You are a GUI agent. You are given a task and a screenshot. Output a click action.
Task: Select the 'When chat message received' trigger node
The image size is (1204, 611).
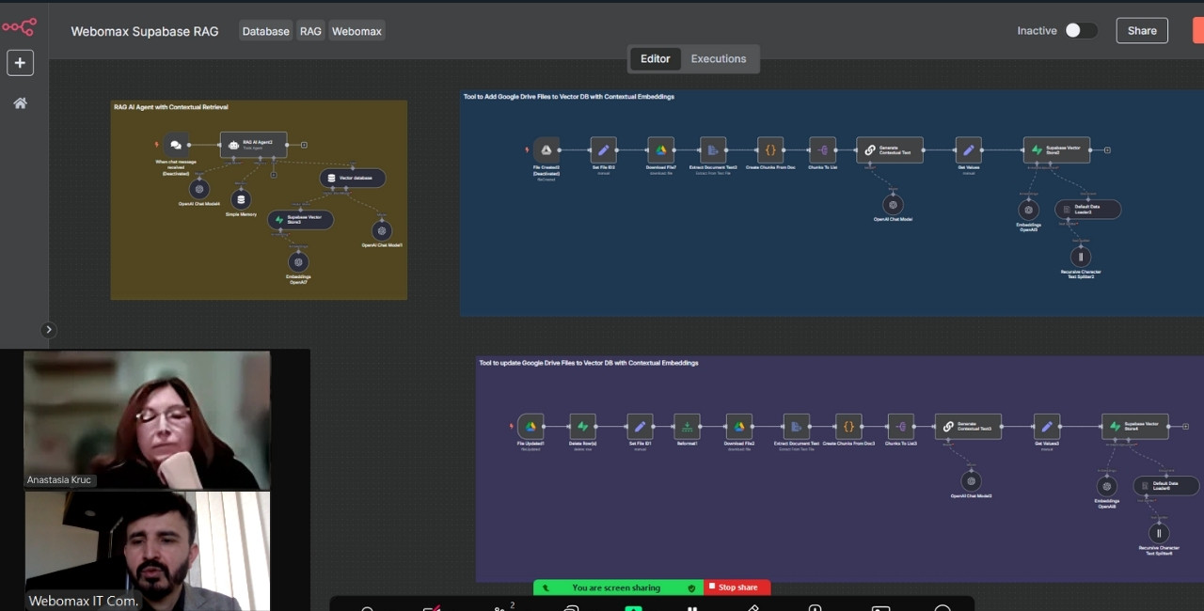(176, 145)
